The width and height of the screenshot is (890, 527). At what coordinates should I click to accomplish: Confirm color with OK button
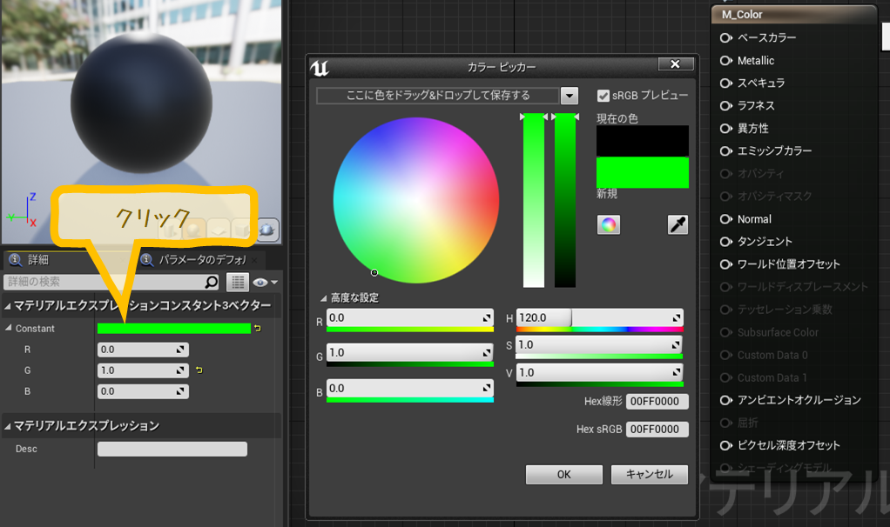(564, 474)
